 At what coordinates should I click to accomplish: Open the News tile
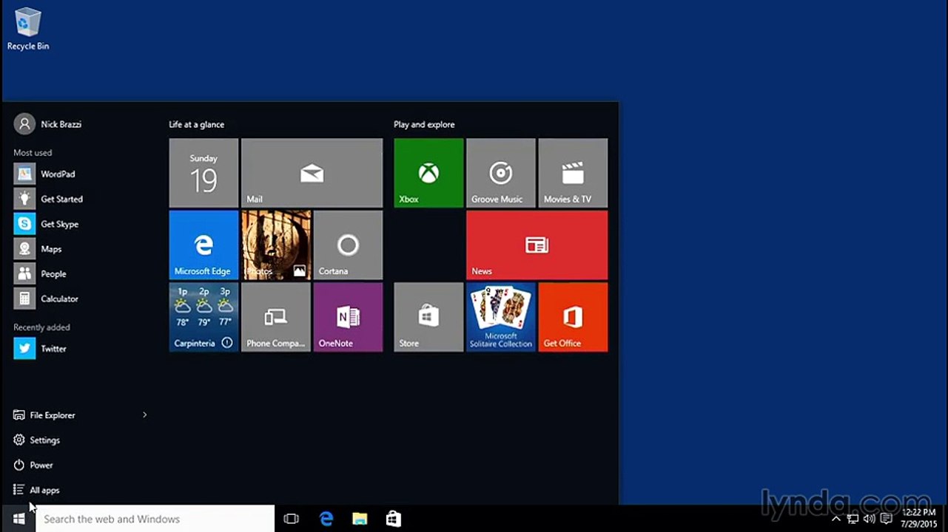pyautogui.click(x=537, y=245)
